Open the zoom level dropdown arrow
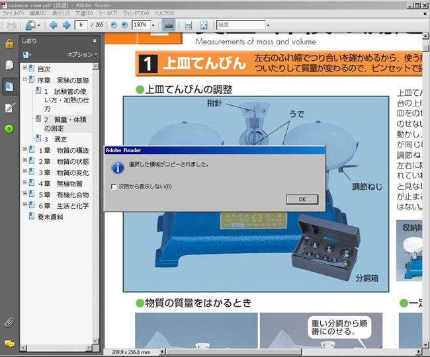This screenshot has height=357, width=430. pos(153,25)
